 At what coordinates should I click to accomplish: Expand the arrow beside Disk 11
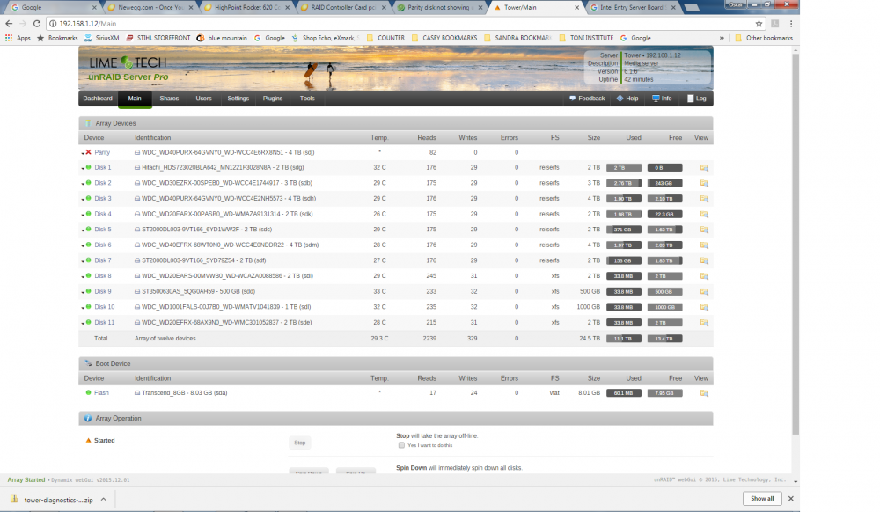click(x=83, y=324)
